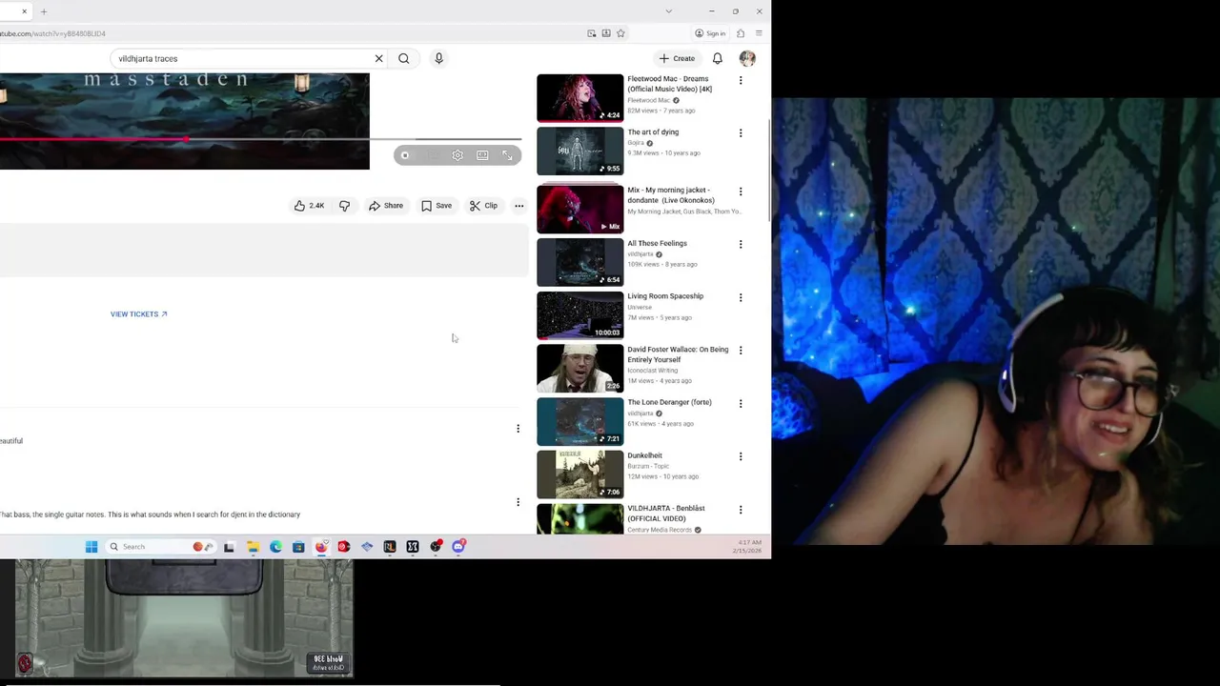The width and height of the screenshot is (1220, 686).
Task: Open the browser tab list dropdown arrow
Action: 668,11
